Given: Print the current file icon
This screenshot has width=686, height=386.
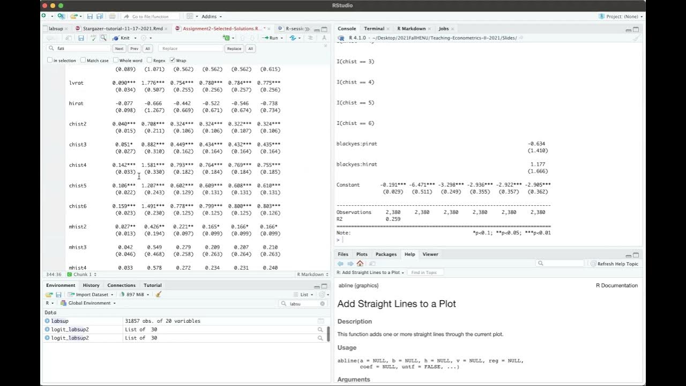Looking at the screenshot, I should tap(113, 16).
